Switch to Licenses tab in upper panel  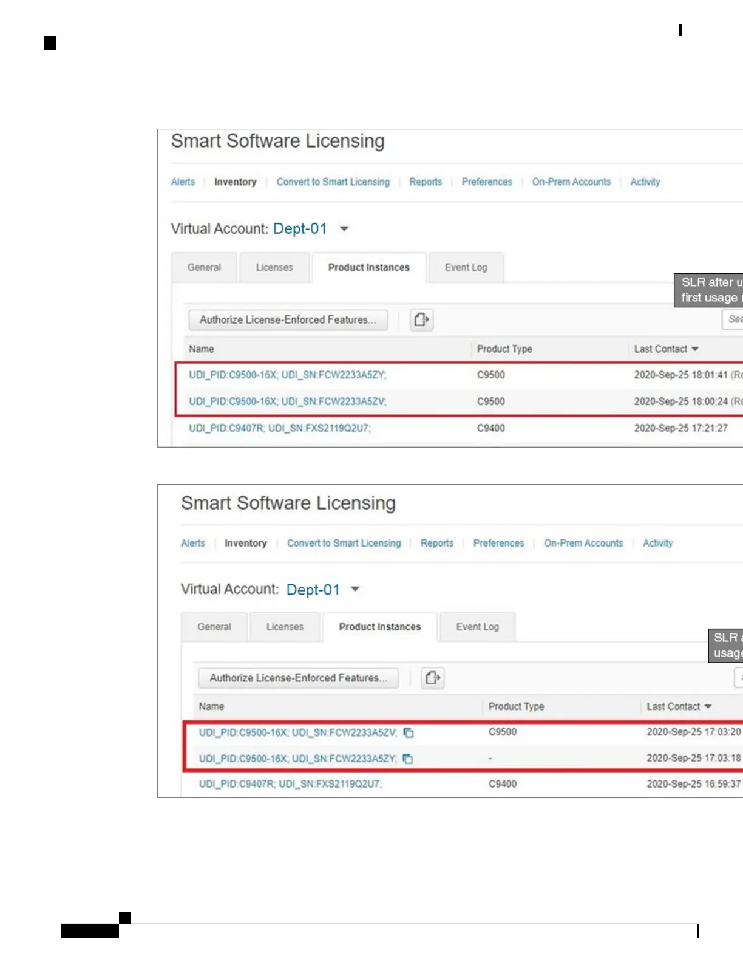click(x=274, y=268)
